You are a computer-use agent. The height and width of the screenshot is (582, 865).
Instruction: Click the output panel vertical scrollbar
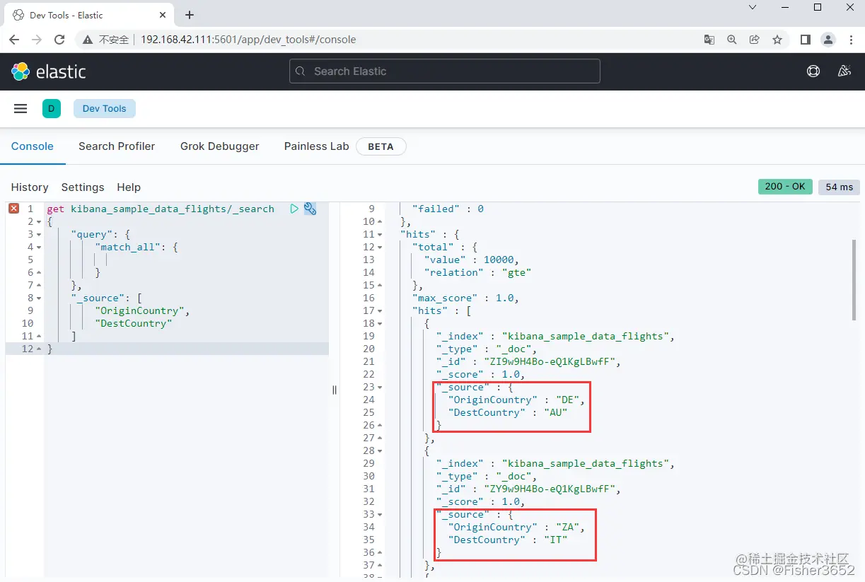click(854, 279)
